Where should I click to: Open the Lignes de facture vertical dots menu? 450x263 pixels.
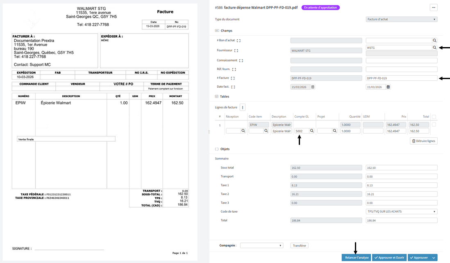coord(243,107)
